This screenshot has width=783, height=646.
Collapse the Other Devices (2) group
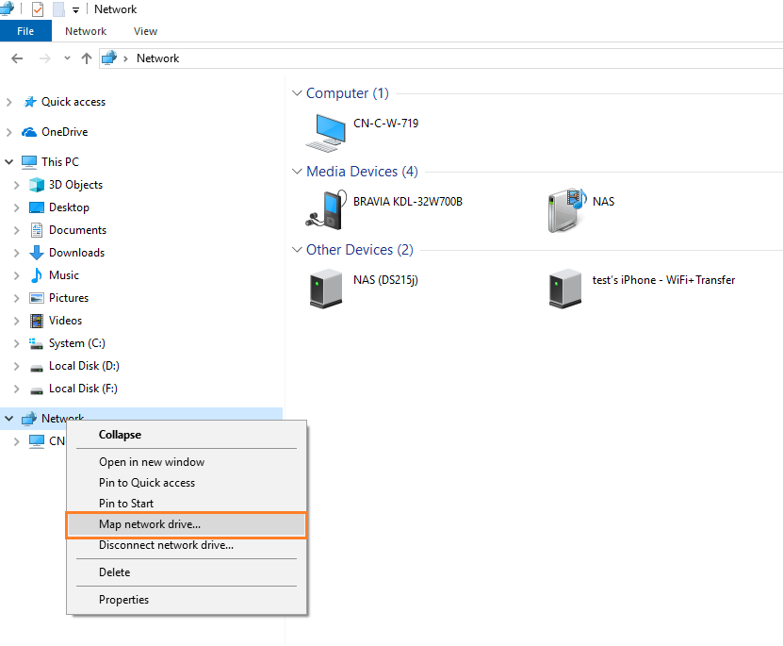tap(297, 249)
